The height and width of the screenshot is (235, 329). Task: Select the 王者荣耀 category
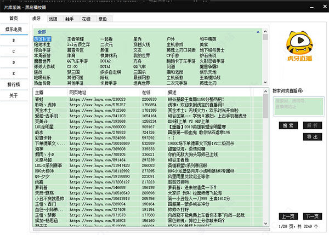click(x=76, y=39)
